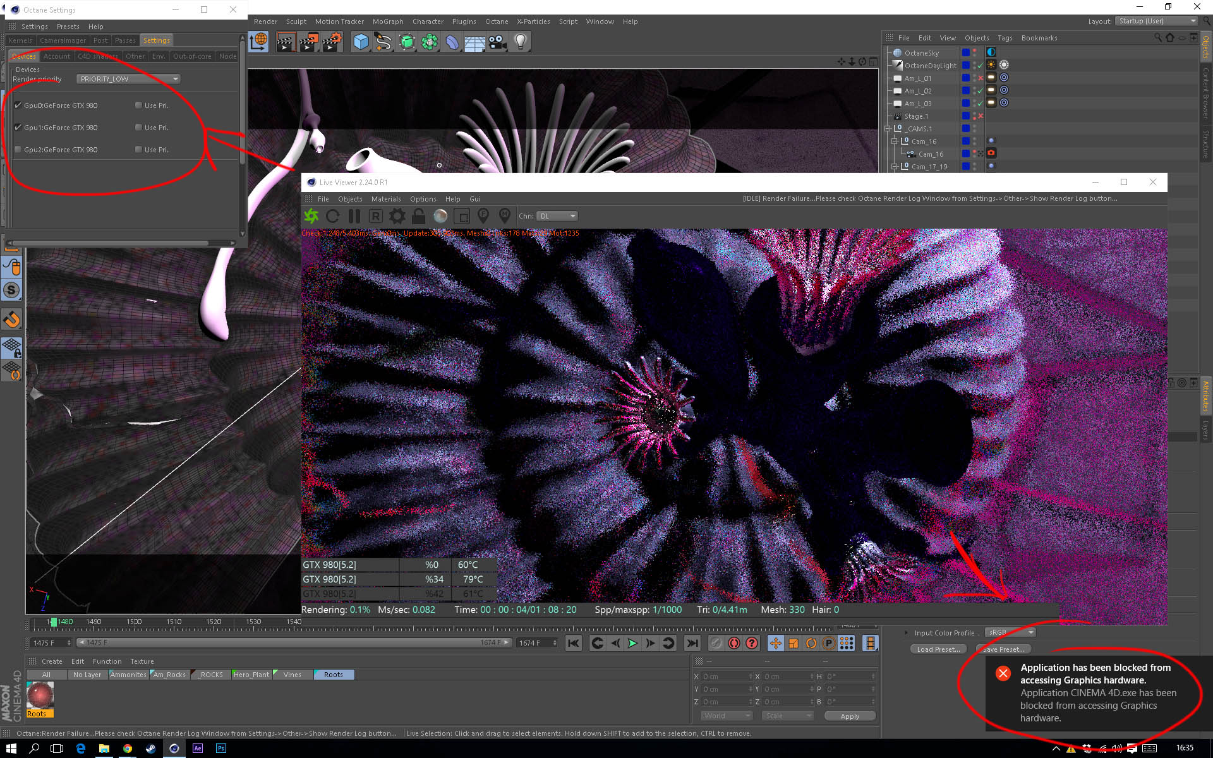Add a light object from toolbar
The height and width of the screenshot is (758, 1213).
tap(520, 42)
